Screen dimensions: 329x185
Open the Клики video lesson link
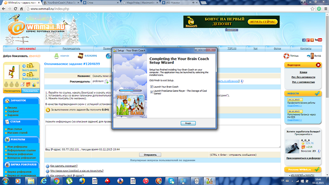(303, 72)
